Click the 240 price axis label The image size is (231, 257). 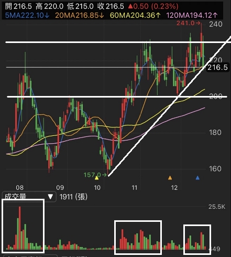pos(216,24)
